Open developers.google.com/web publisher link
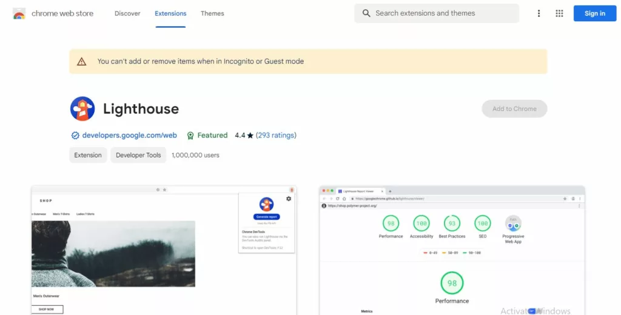The height and width of the screenshot is (315, 621). 130,135
